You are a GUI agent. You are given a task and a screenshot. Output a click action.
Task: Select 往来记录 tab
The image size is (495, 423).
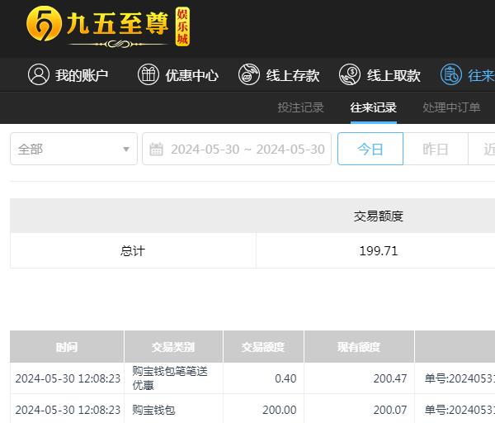click(374, 107)
